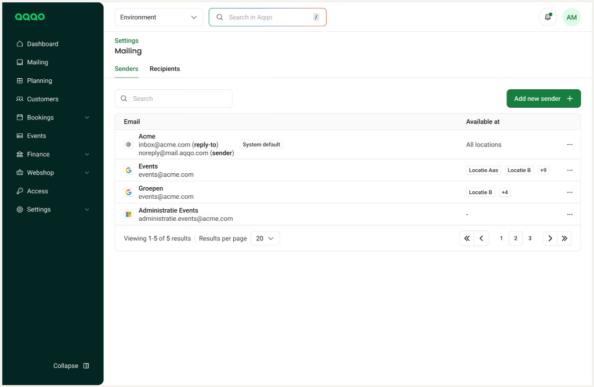The width and height of the screenshot is (594, 387).
Task: Expand the Bookings sidebar section
Action: 52,118
